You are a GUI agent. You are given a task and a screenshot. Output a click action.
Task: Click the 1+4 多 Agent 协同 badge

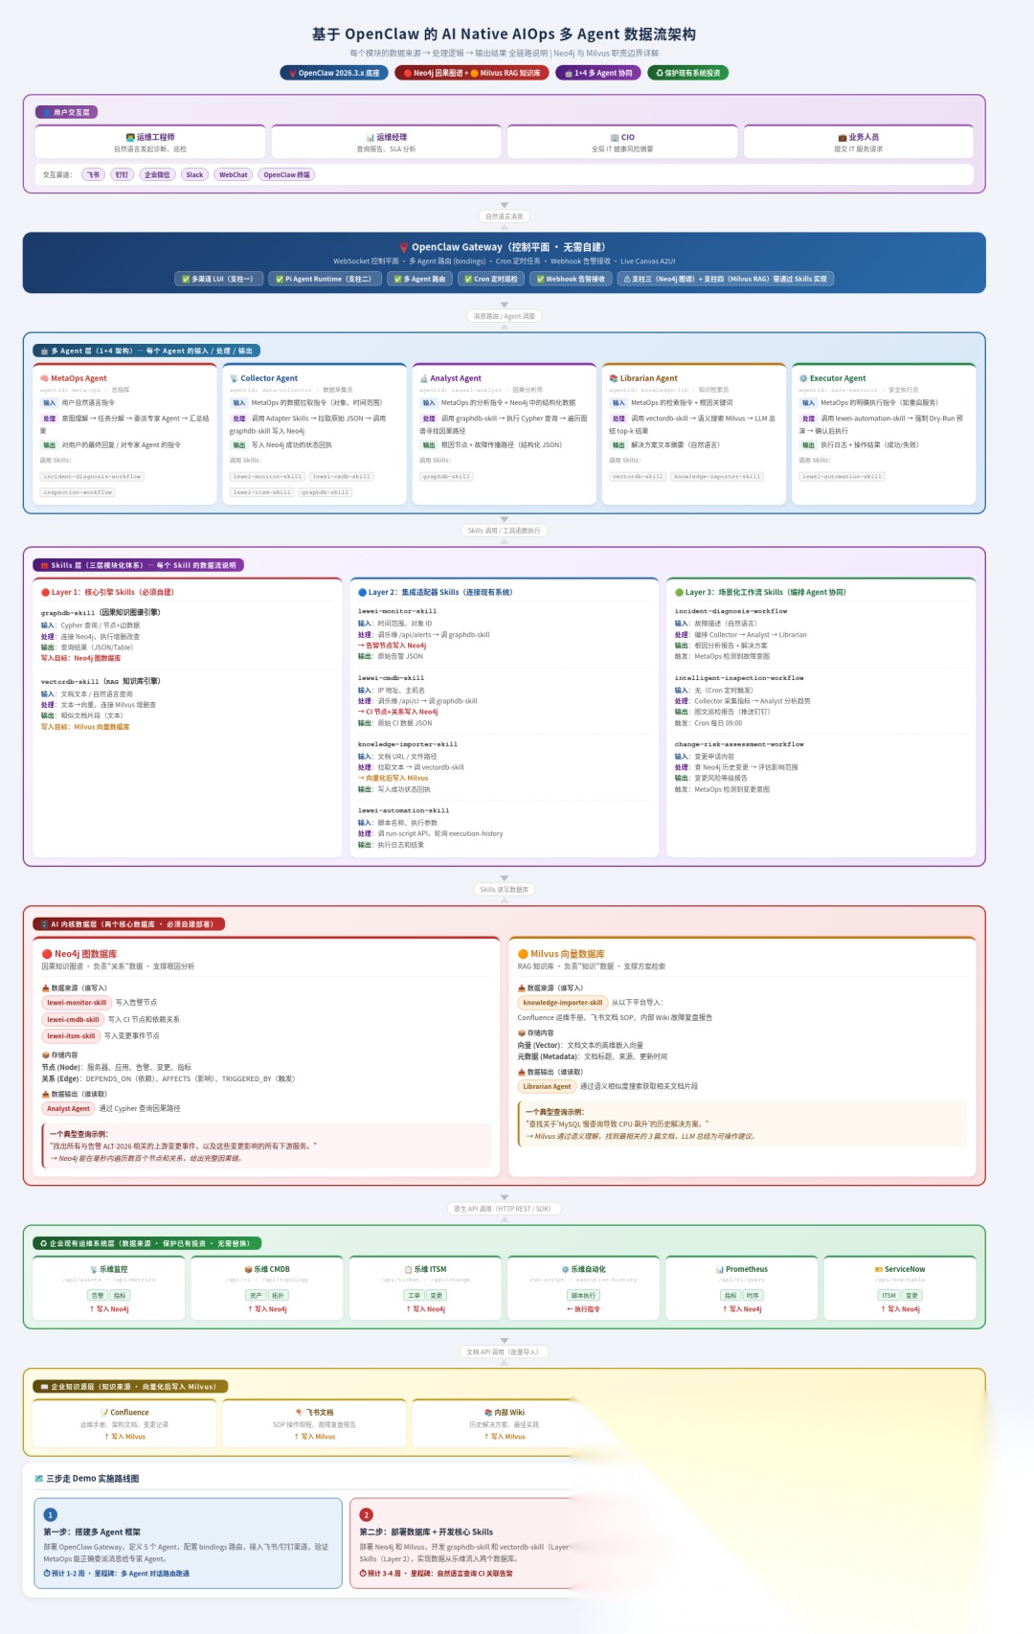tap(597, 73)
